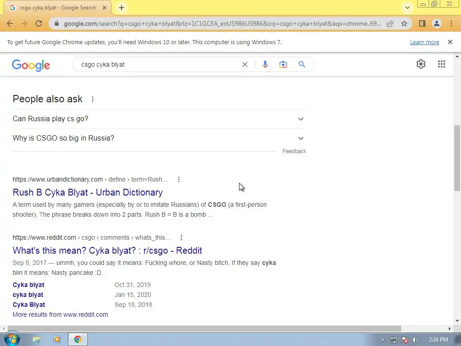Click the scroll right arrow button
This screenshot has width=461, height=346.
450,328
